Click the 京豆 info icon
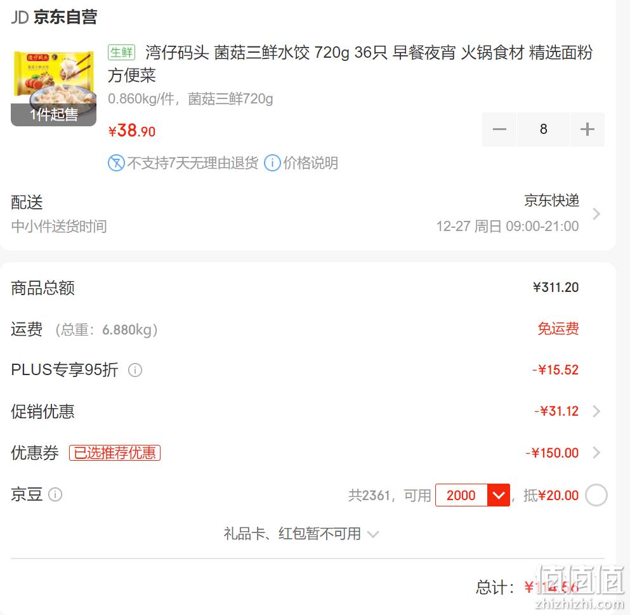This screenshot has width=630, height=615. [x=55, y=494]
